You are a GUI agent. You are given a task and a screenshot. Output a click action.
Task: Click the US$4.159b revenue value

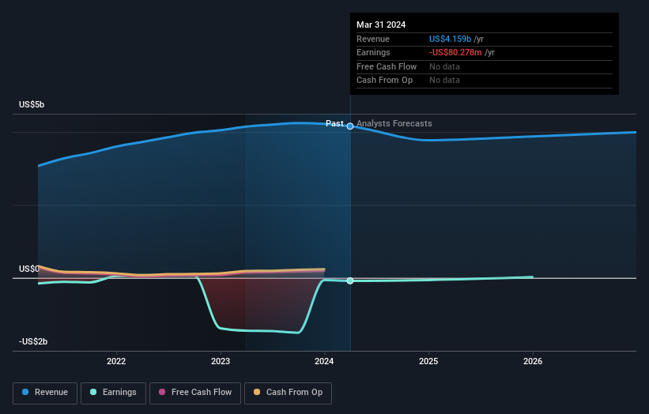point(450,39)
